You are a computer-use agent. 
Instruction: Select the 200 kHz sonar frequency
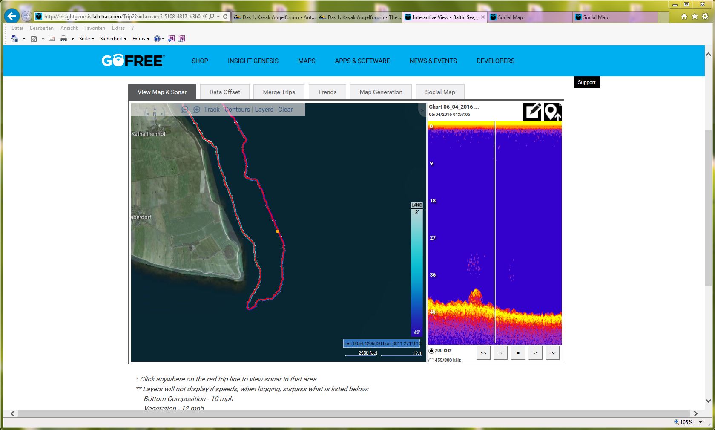coord(431,351)
